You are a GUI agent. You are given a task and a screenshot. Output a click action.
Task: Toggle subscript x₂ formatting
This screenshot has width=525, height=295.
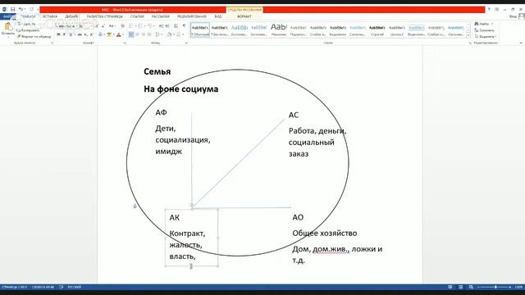[85, 34]
